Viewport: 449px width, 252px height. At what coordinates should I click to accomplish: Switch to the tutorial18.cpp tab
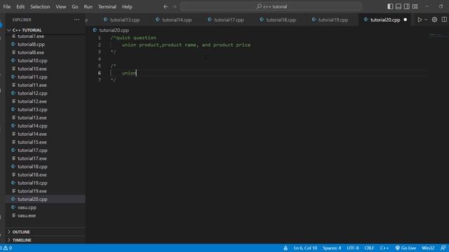[x=279, y=20]
